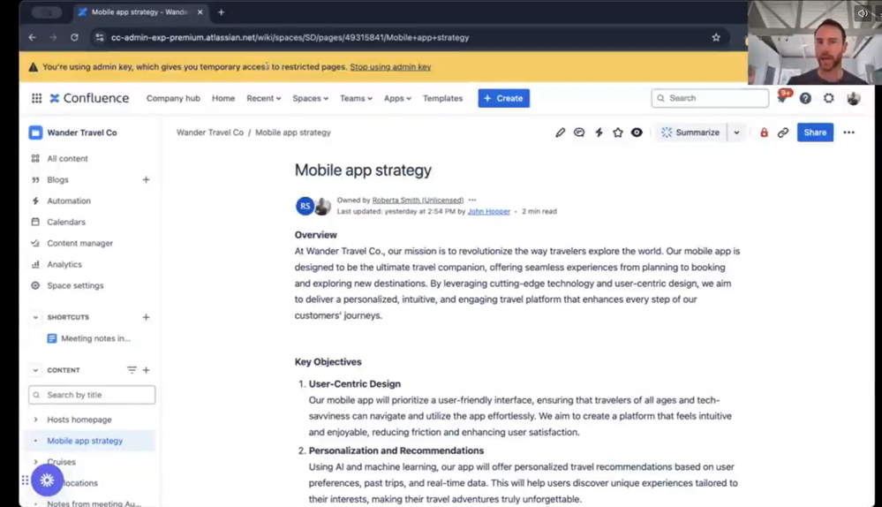Open Automation in sidebar

[69, 201]
